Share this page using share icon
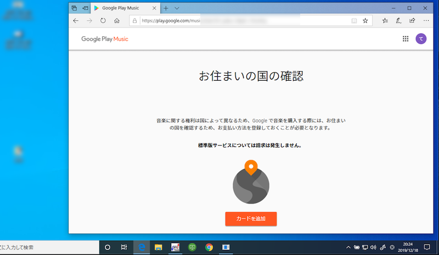This screenshot has width=439, height=255. (412, 21)
